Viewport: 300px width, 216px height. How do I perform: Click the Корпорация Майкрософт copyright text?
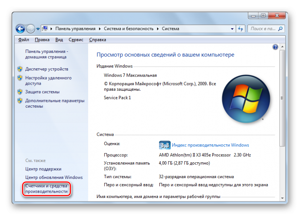[160, 87]
